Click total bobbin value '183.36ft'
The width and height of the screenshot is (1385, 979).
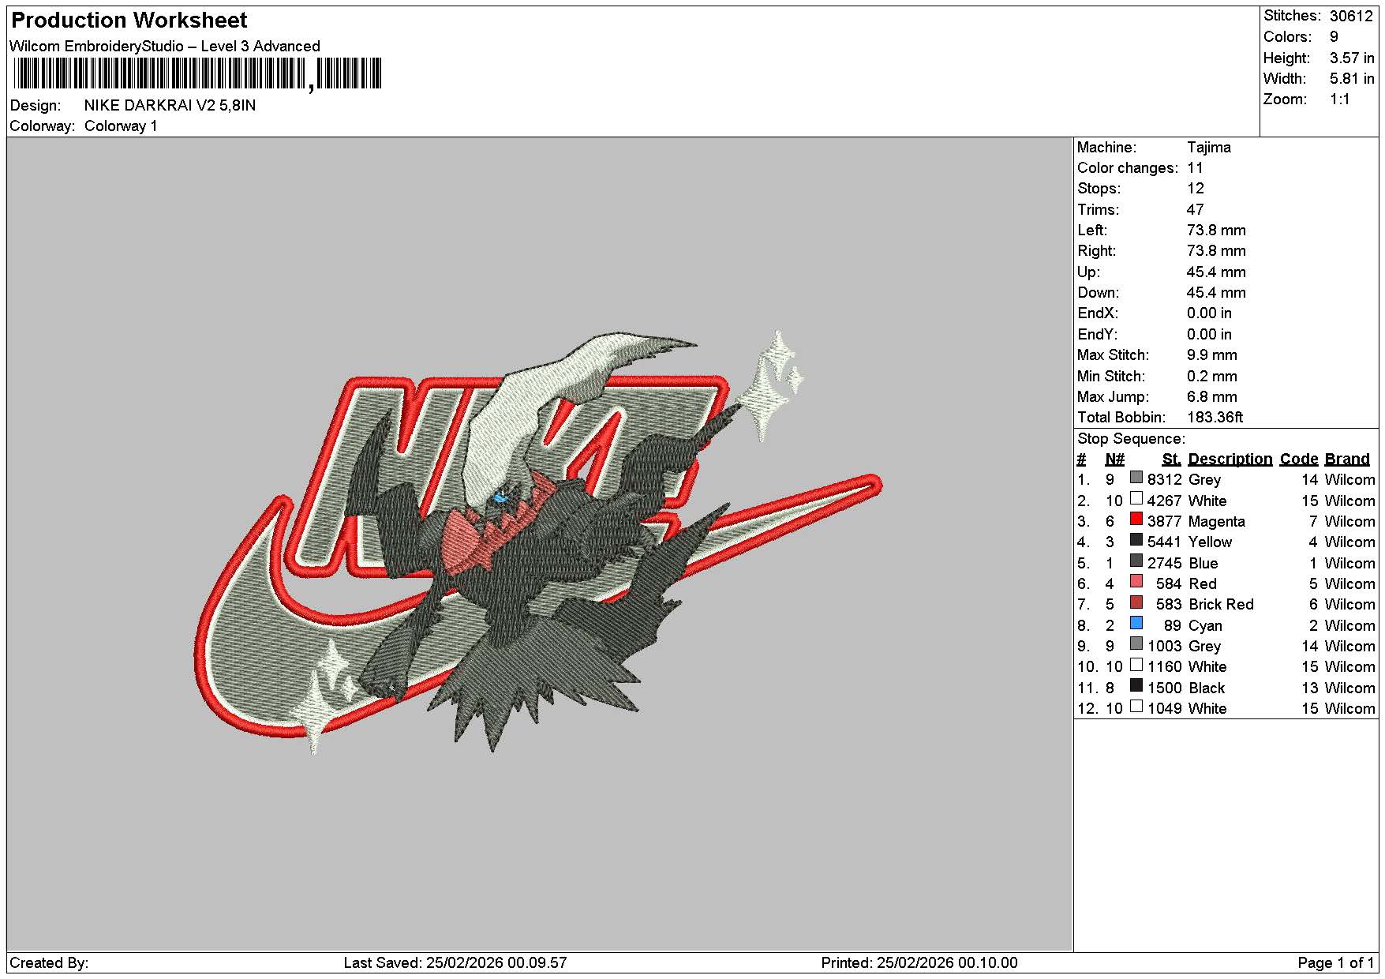(x=1215, y=418)
